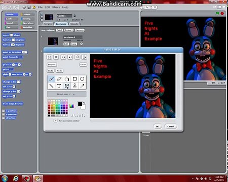Switch to the rainbow color palette
Image resolution: width=228 pixels, height=182 pixels.
(x=71, y=106)
